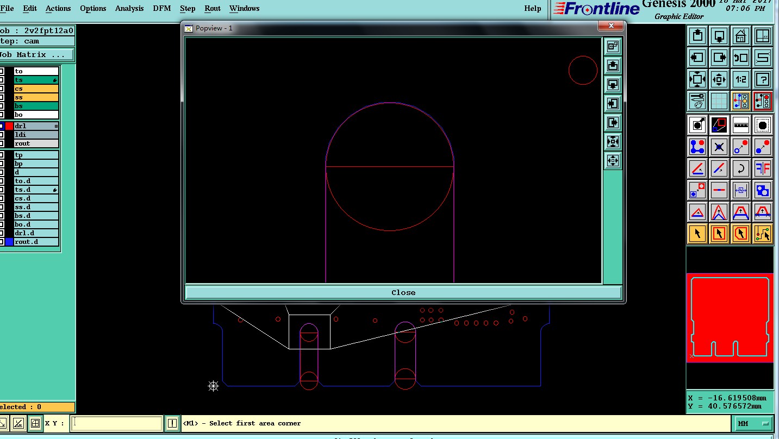Click the exclamation mark icon beside XY field
779x439 pixels.
coord(172,423)
